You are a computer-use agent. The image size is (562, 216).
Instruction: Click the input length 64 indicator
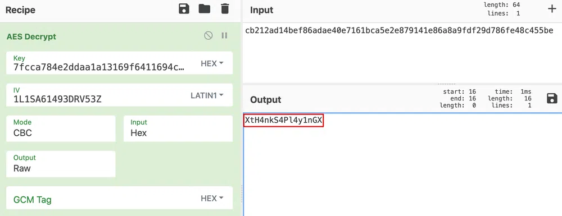pos(502,5)
